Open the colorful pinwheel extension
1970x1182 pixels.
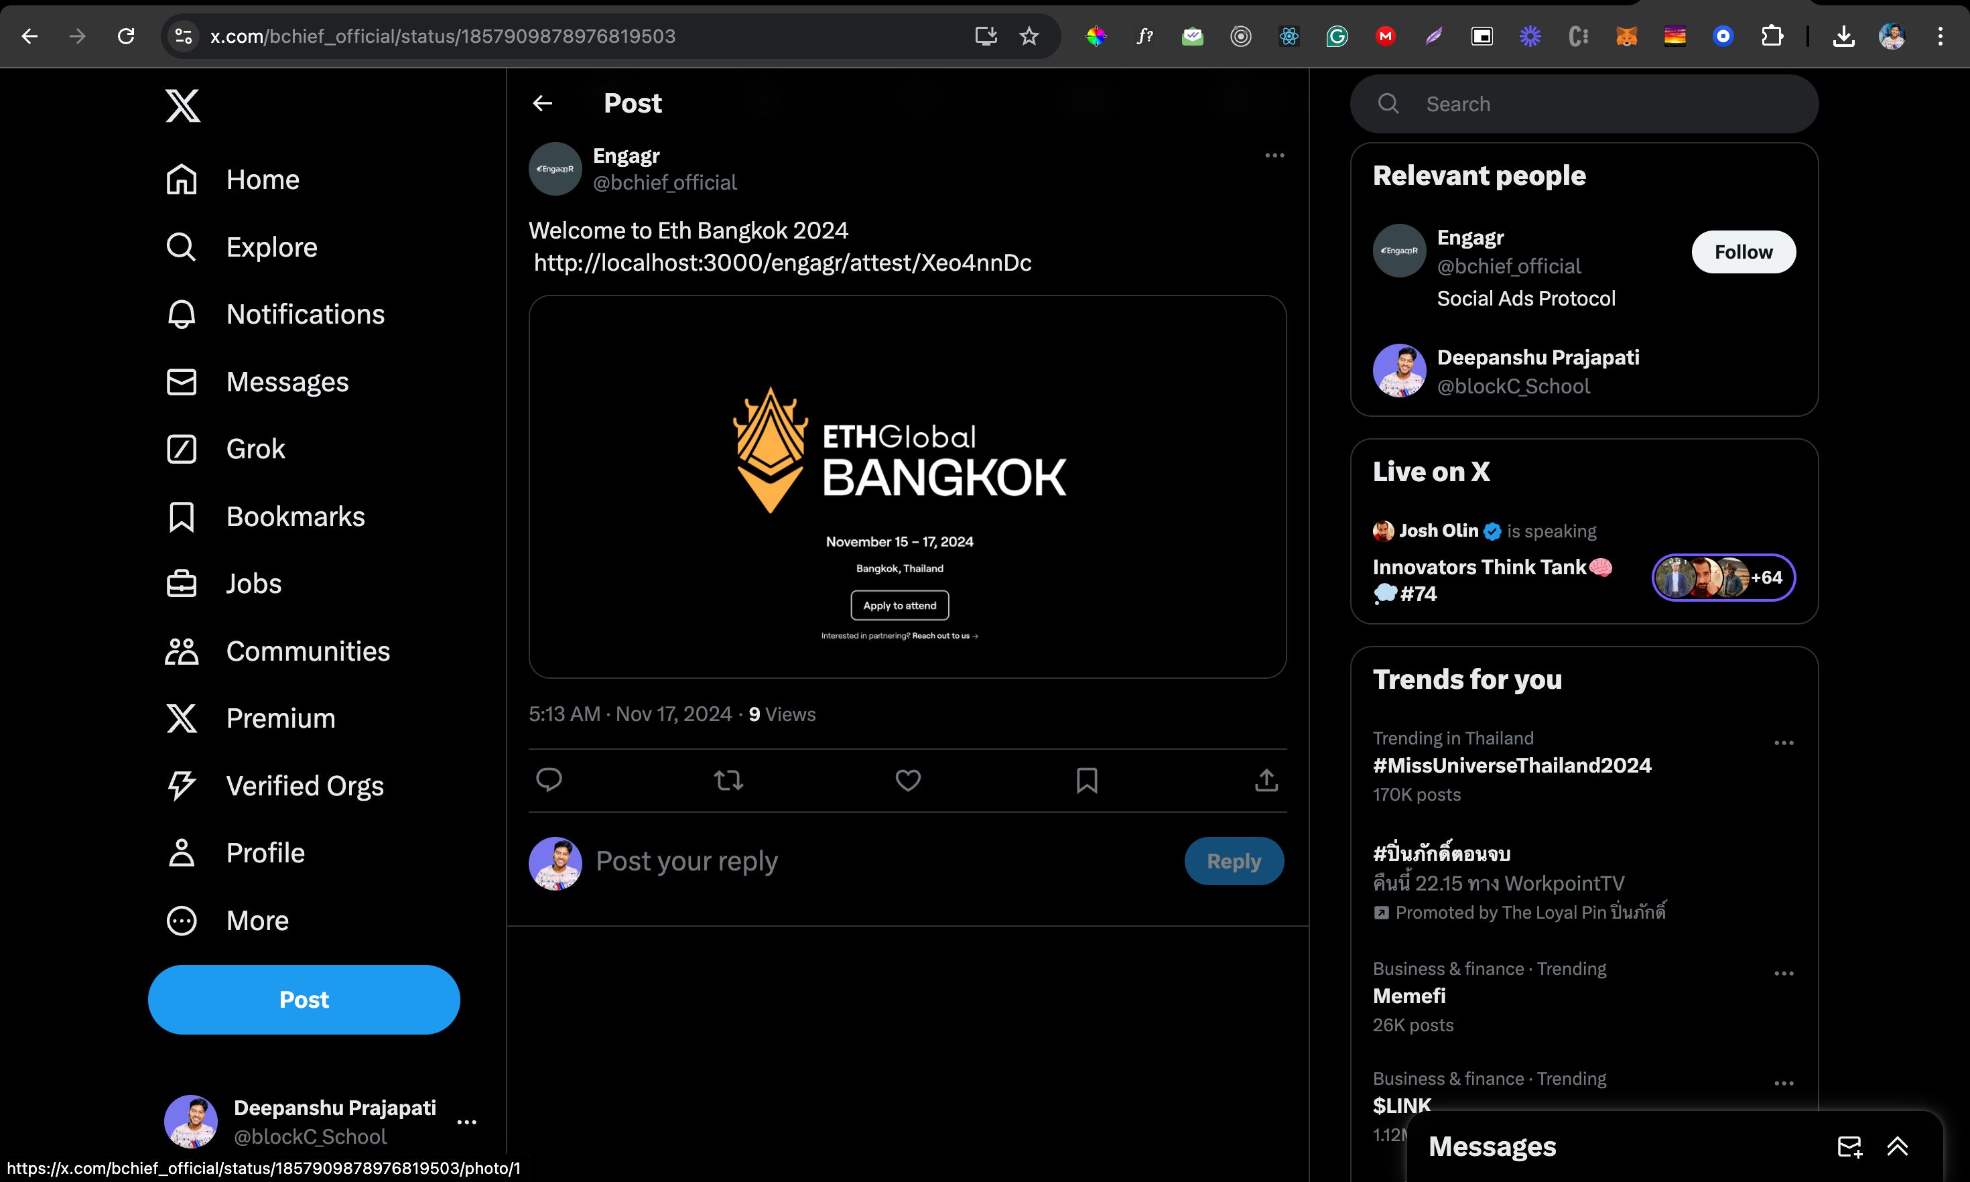tap(1096, 36)
